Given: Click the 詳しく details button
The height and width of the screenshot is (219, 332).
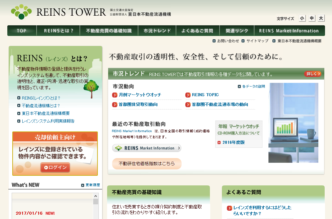Looking at the screenshot, I should point(312,74).
